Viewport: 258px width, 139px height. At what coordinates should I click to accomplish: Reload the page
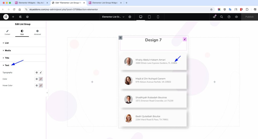14,9
